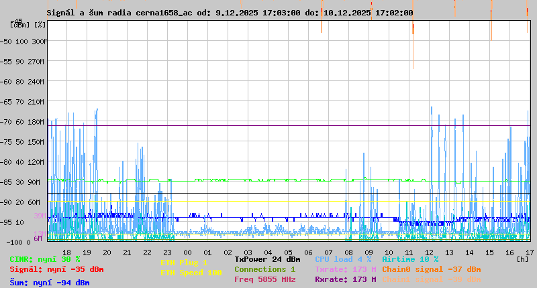537x288 pixels.
Task: Select hour label '22' on the time axis
Action: point(147,253)
